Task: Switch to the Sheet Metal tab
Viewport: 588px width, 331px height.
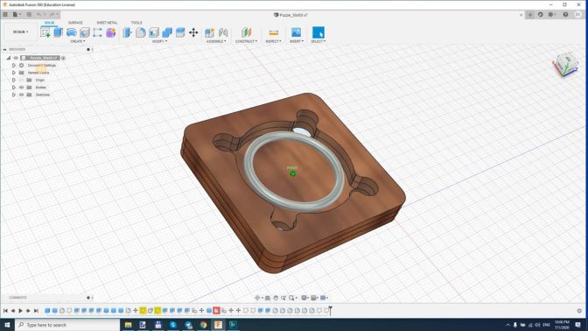Action: click(107, 23)
